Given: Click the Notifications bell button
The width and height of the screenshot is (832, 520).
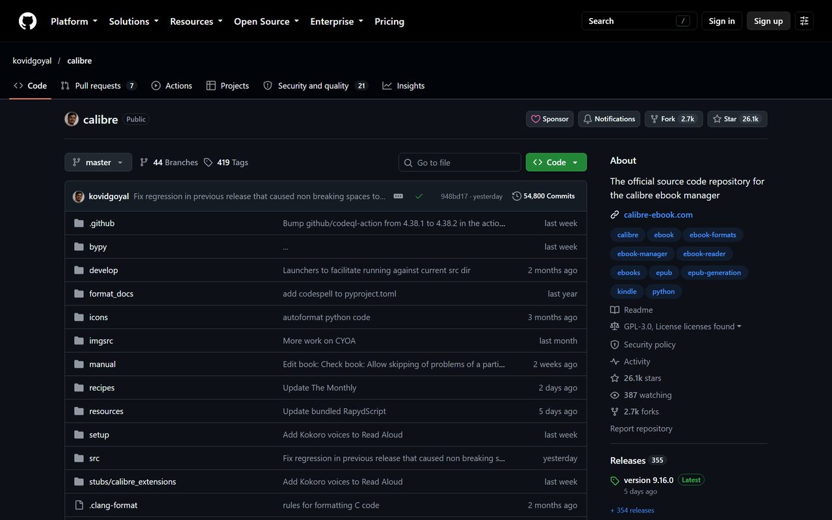Looking at the screenshot, I should pos(609,119).
